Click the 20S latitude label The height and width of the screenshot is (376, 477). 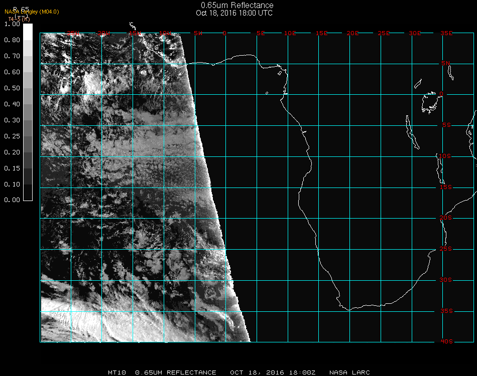point(446,218)
